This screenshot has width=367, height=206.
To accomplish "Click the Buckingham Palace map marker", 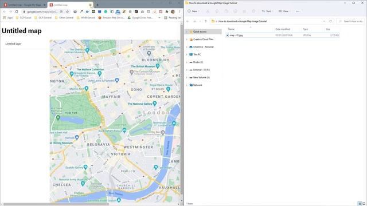I will pos(124,130).
